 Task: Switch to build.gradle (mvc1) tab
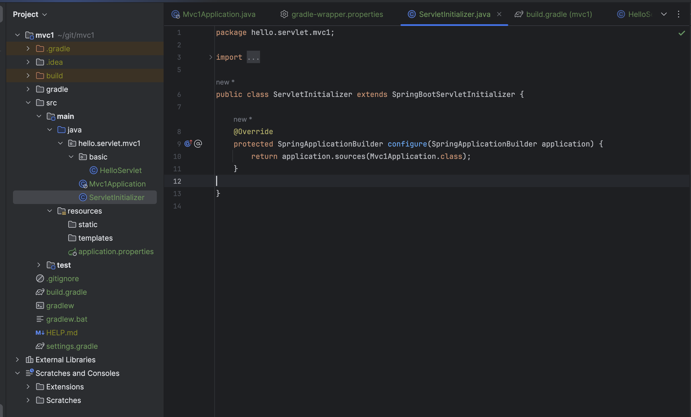(x=553, y=14)
